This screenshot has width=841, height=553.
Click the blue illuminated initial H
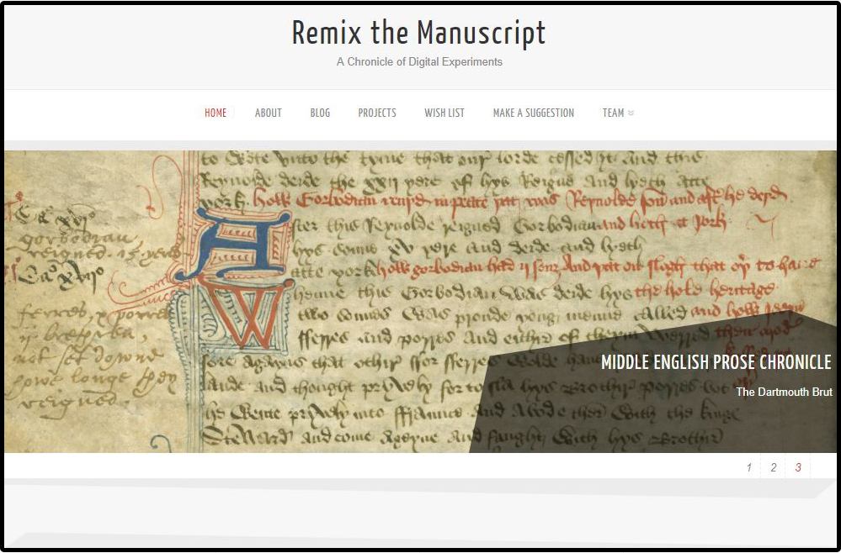tap(244, 244)
